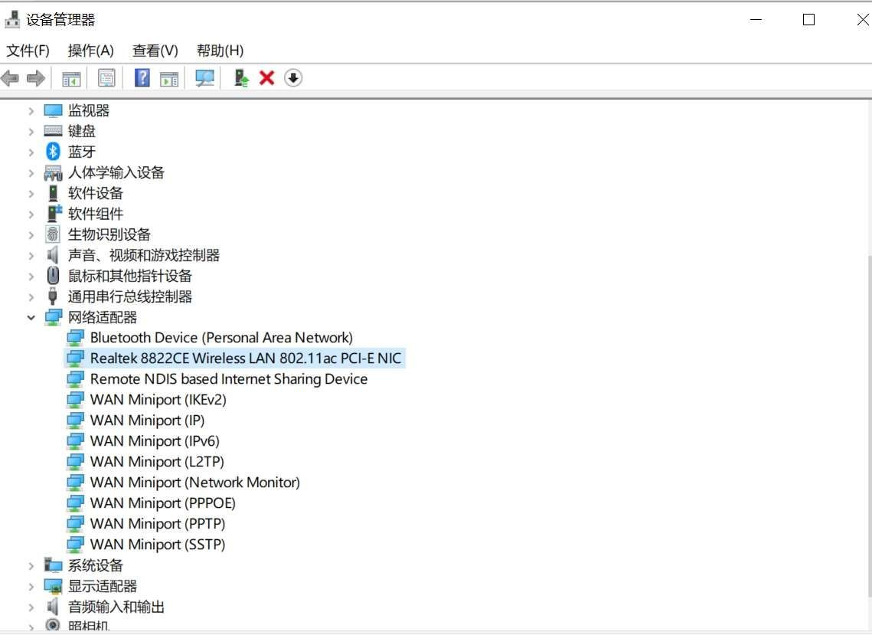Click the disable device down-arrow icon
The height and width of the screenshot is (635, 872).
tap(293, 78)
